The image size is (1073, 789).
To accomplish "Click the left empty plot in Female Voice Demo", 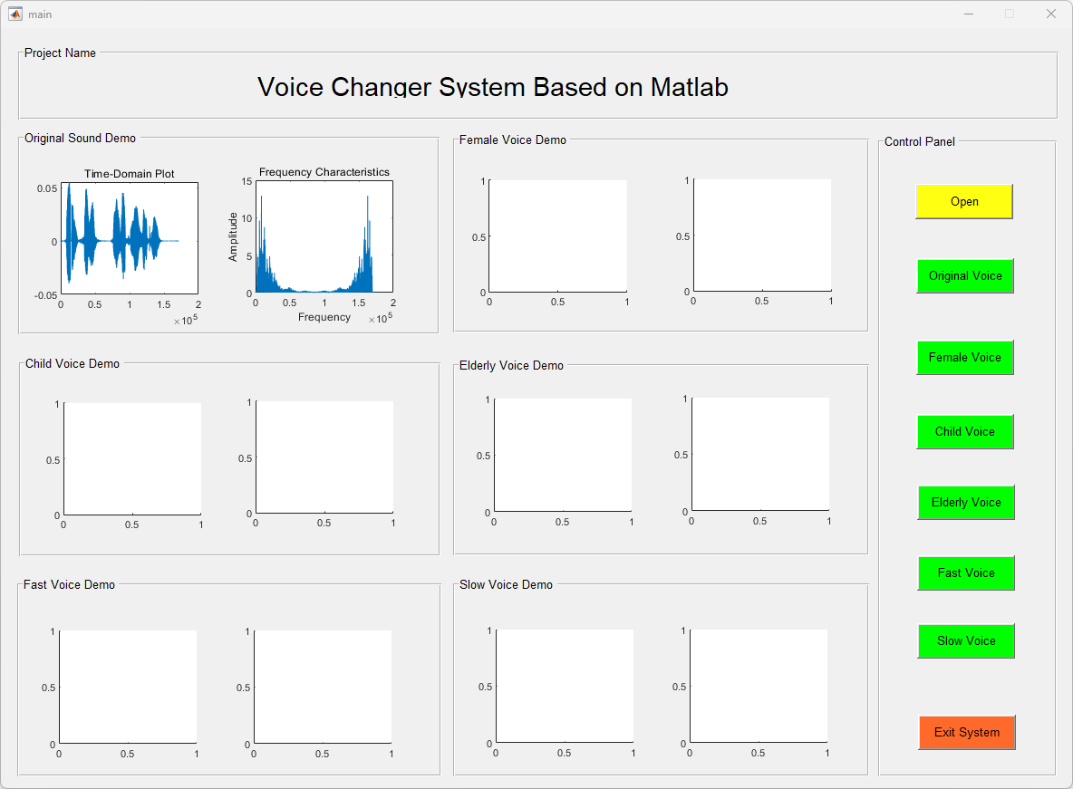I will click(x=557, y=236).
